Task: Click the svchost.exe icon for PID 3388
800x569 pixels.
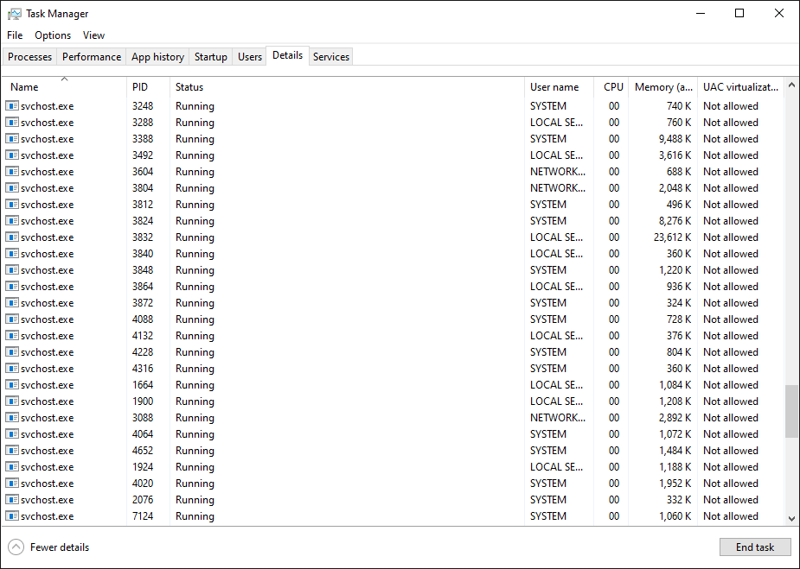Action: 12,138
